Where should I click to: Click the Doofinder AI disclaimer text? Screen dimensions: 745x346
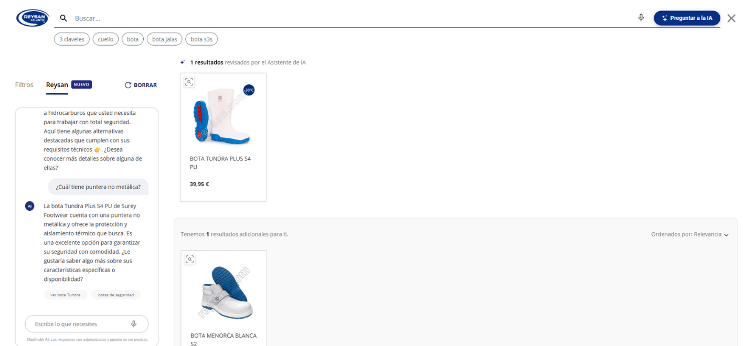point(87,339)
